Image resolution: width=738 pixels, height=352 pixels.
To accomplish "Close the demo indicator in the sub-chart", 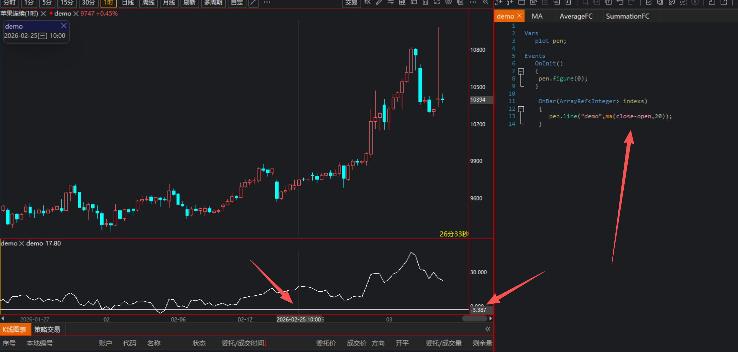I will tap(22, 243).
